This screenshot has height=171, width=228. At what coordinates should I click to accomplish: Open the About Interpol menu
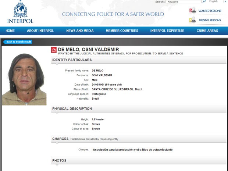coord(40,31)
